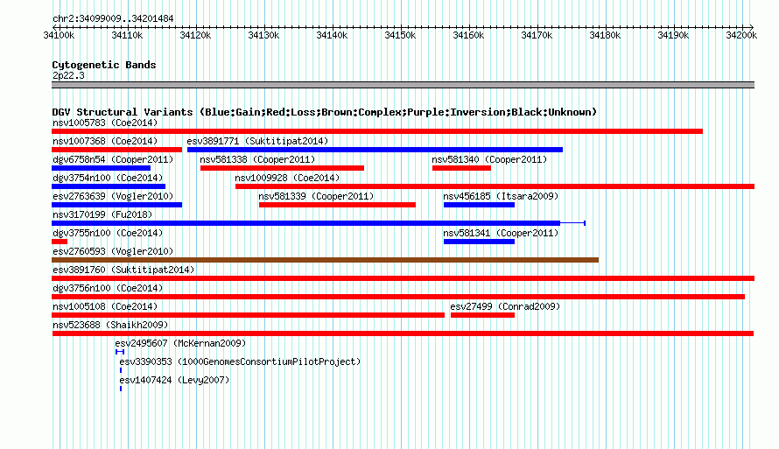Click the 34180k ruler tick
779x449 pixels.
(605, 35)
